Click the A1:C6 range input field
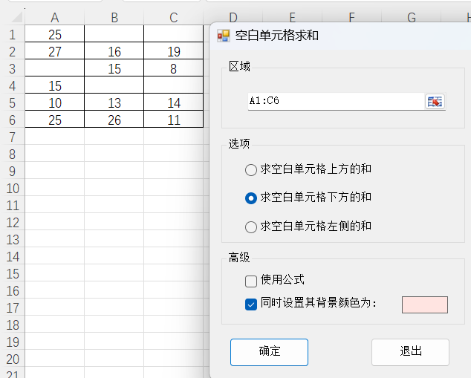 click(x=336, y=101)
